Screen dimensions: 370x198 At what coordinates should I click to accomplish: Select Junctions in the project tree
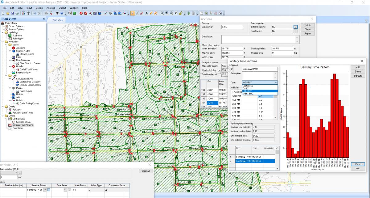(20, 48)
